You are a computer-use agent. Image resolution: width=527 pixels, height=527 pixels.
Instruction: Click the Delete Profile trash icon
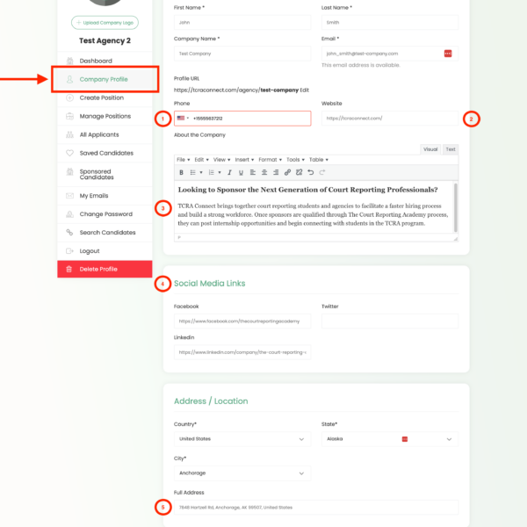69,270
